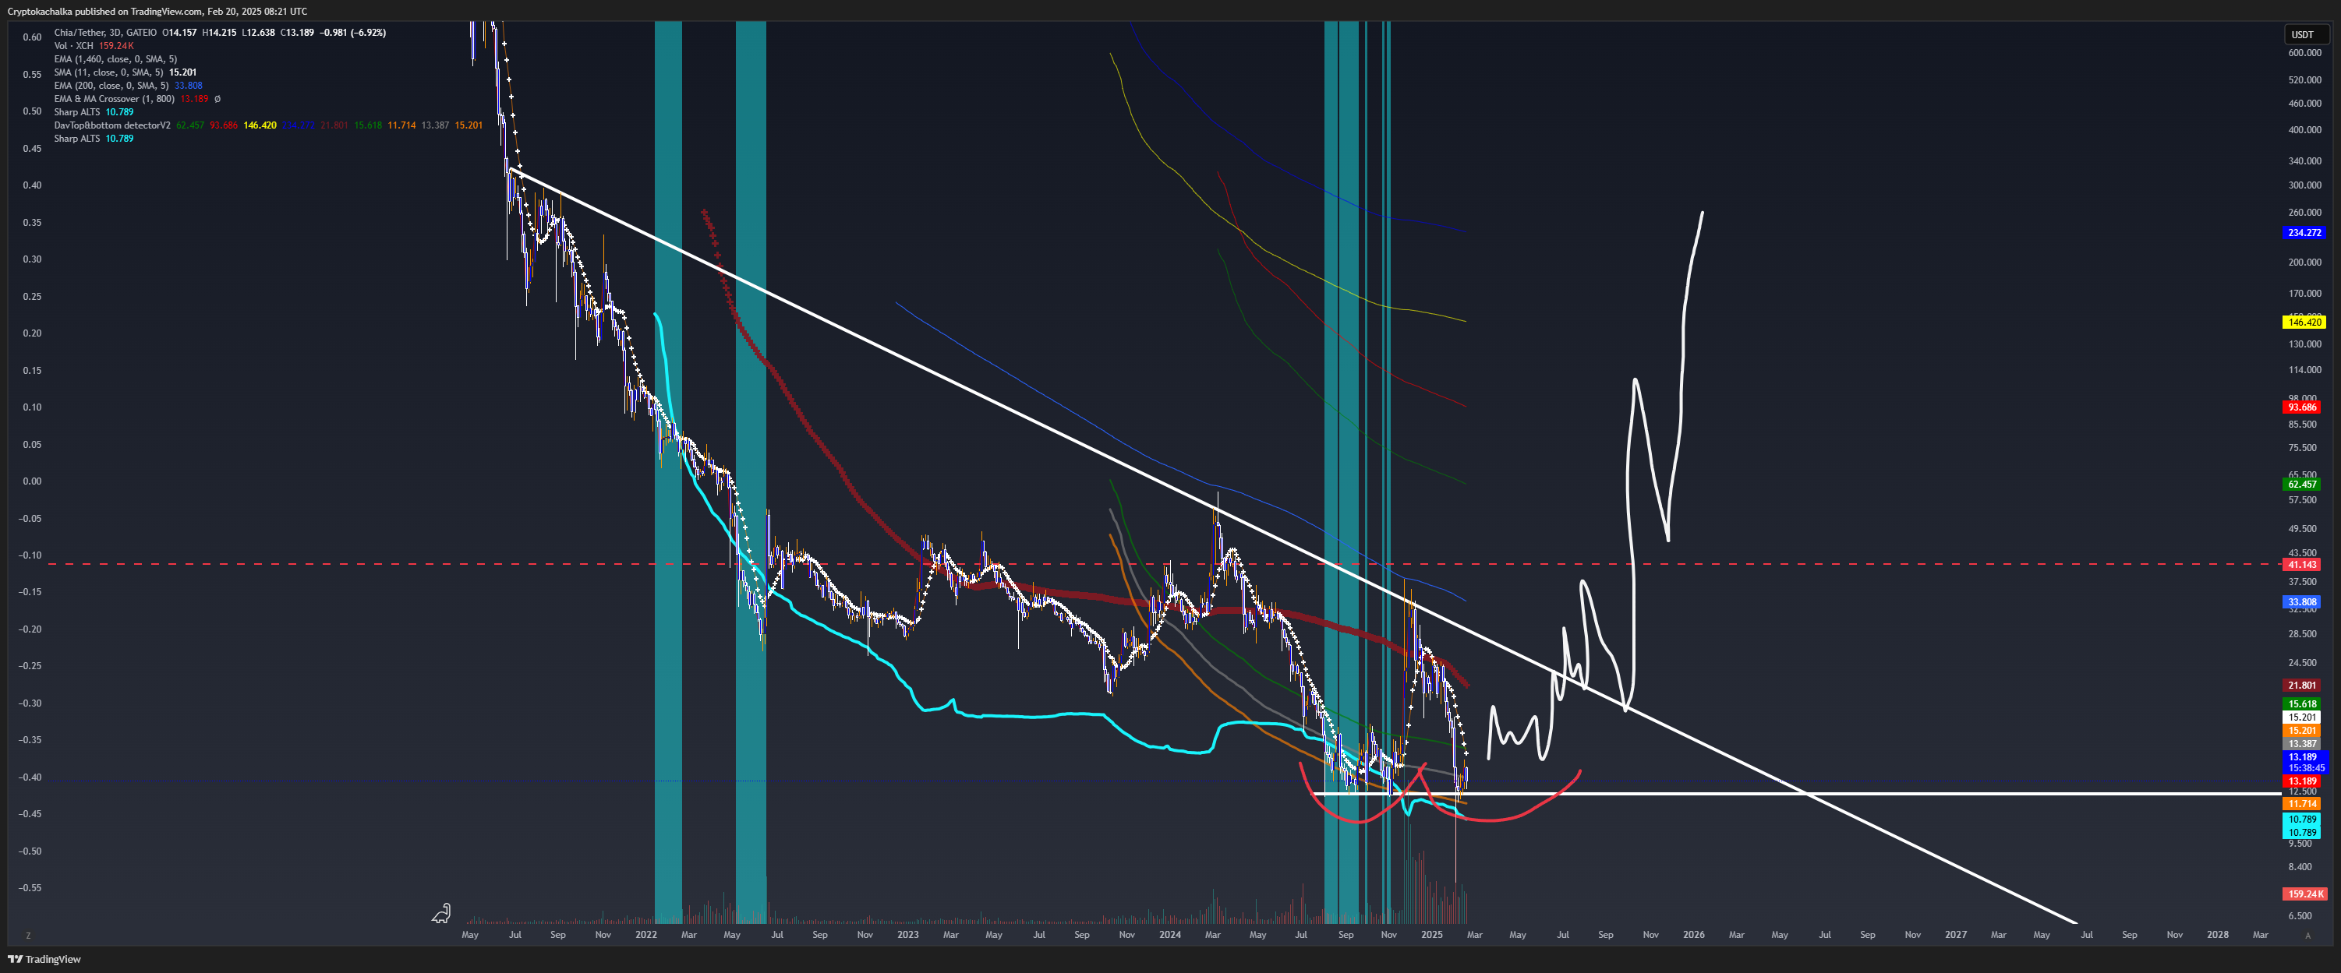This screenshot has width=2341, height=973.
Task: Click the TradingView logo at the bottom
Action: (44, 958)
